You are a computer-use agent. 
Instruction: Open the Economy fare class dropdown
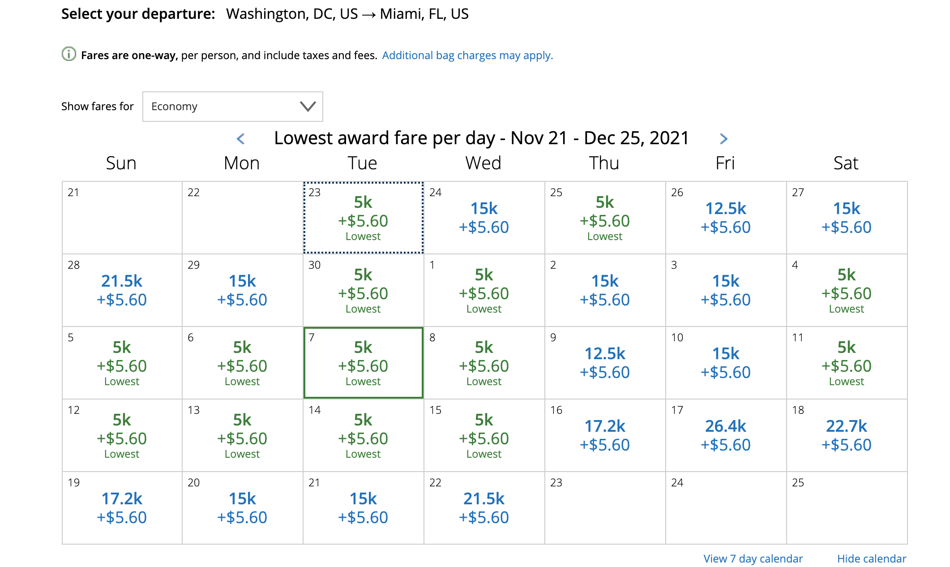coord(232,107)
